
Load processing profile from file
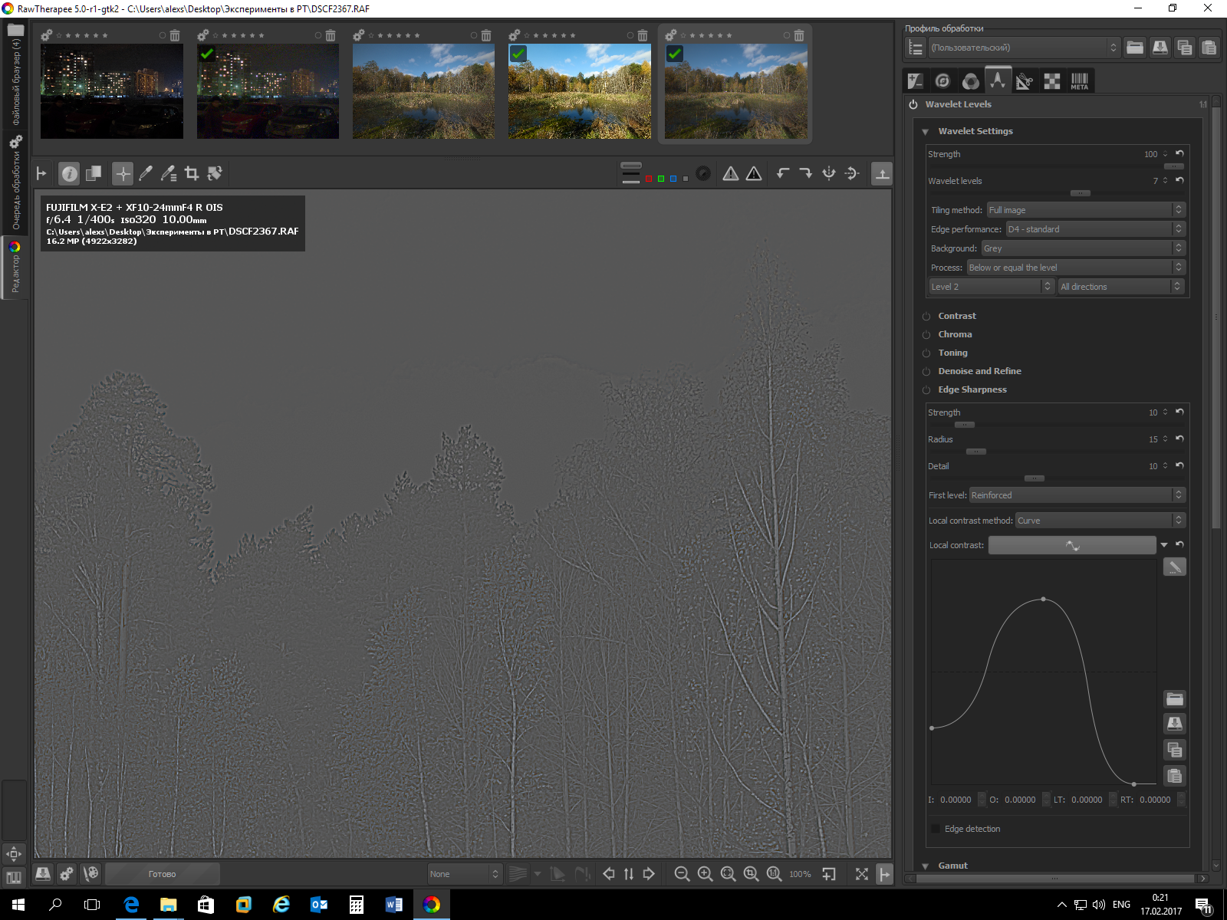tap(1135, 48)
